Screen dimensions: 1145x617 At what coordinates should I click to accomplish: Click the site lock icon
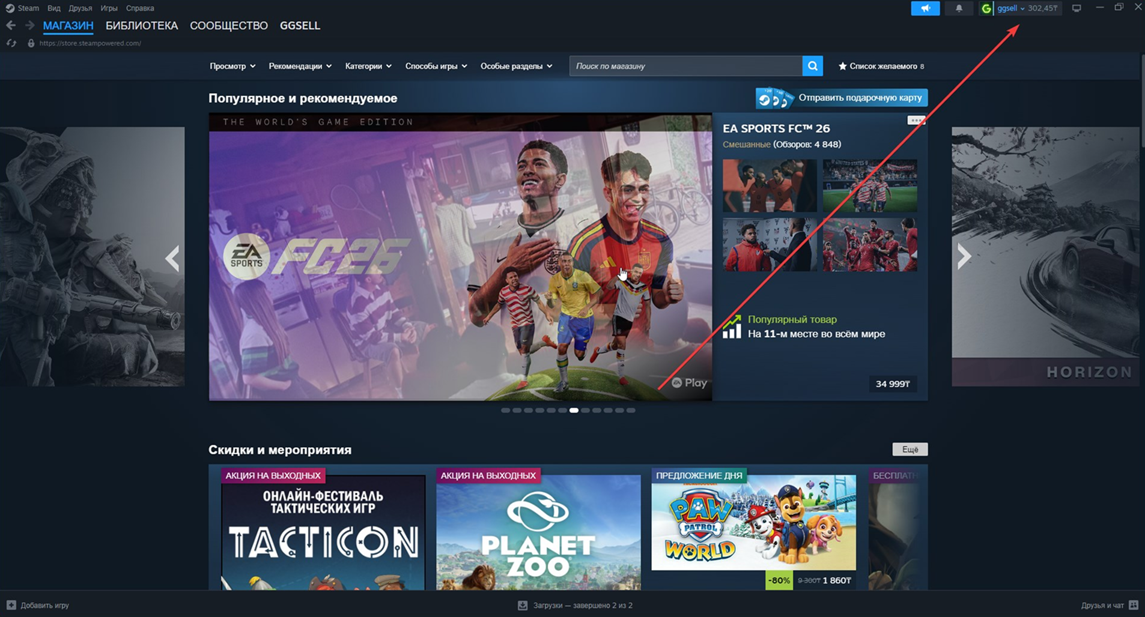coord(31,43)
